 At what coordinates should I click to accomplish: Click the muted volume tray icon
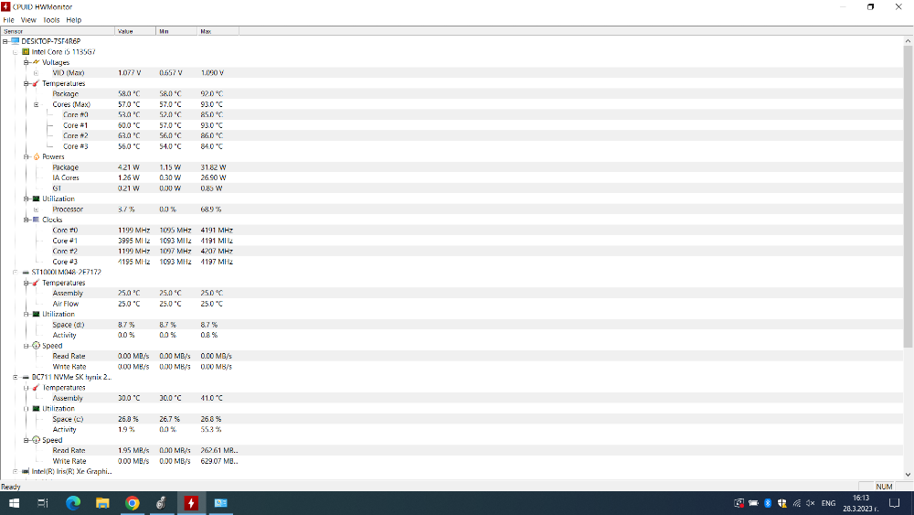[810, 503]
